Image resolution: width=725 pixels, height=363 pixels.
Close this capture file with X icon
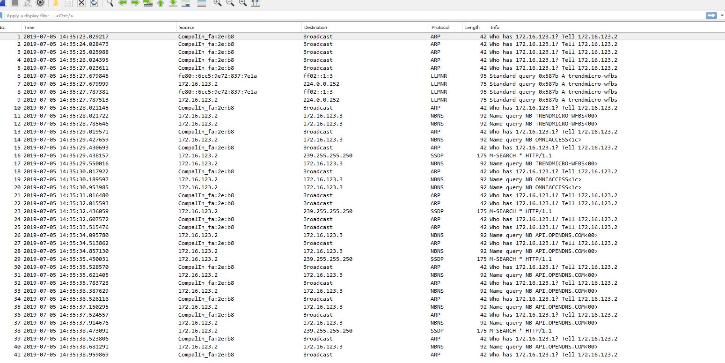pos(81,3)
